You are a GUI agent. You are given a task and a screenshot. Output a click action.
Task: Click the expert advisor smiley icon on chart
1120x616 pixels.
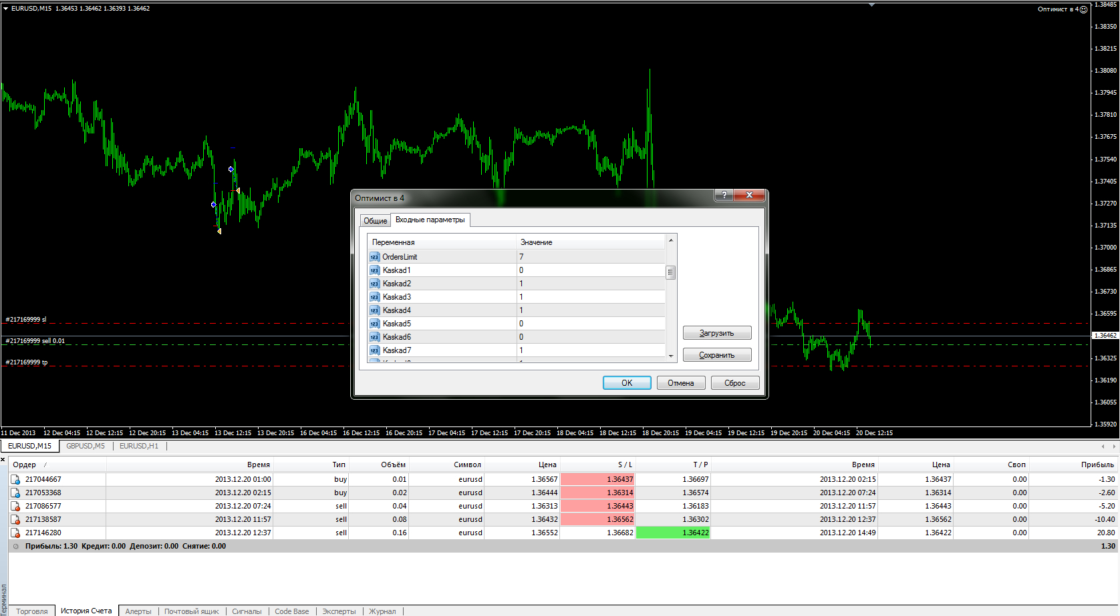tap(1084, 9)
